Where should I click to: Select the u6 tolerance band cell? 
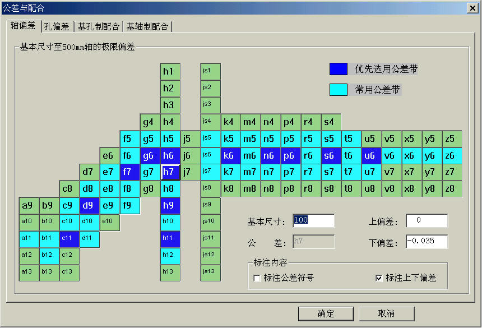(x=371, y=155)
